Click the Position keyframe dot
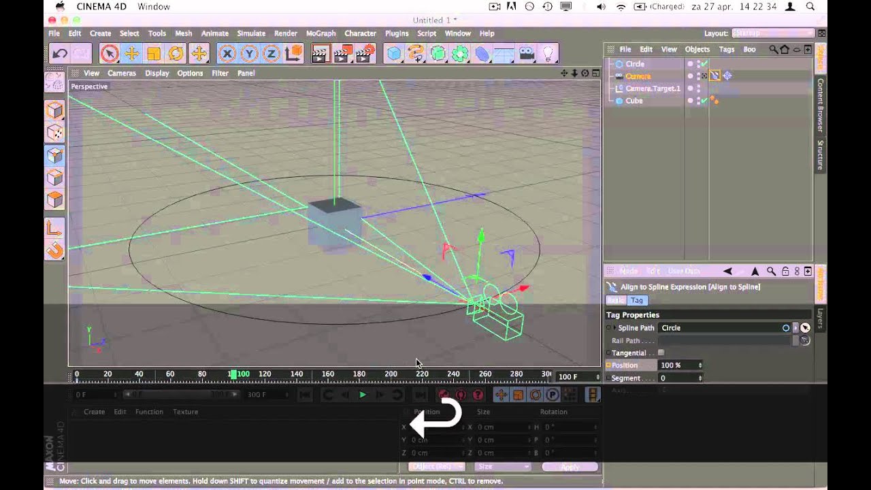This screenshot has width=871, height=490. tap(608, 365)
